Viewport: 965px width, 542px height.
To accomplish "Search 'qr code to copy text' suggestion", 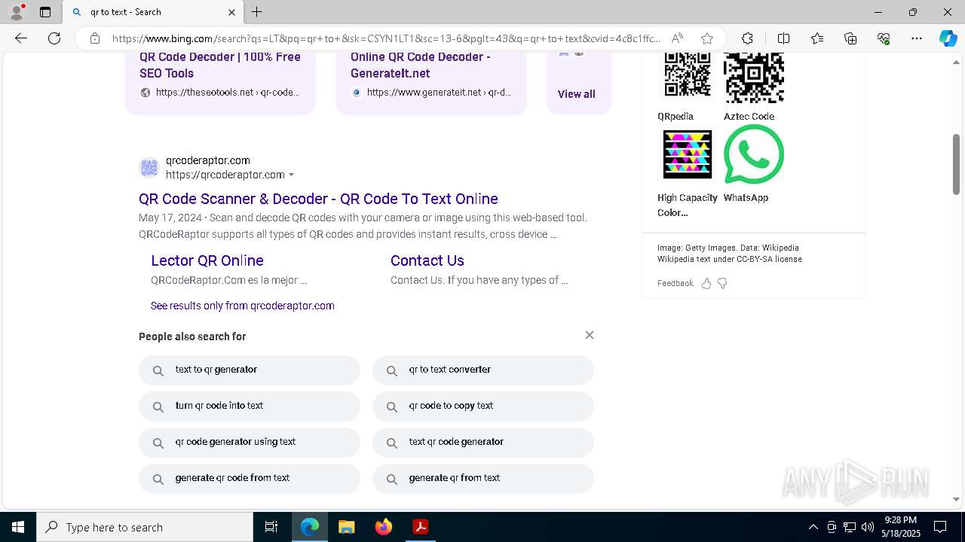I will (483, 406).
